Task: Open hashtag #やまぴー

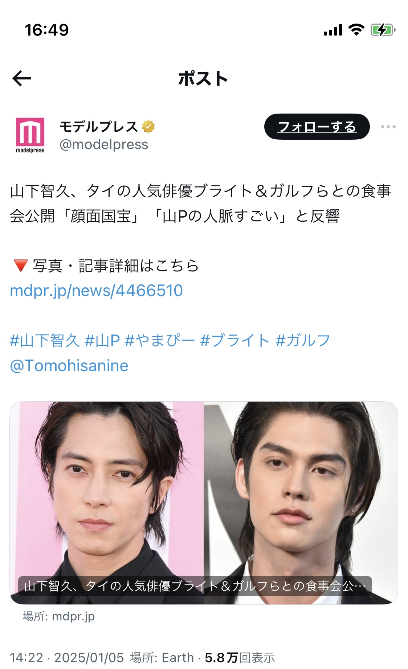Action: coord(160,341)
